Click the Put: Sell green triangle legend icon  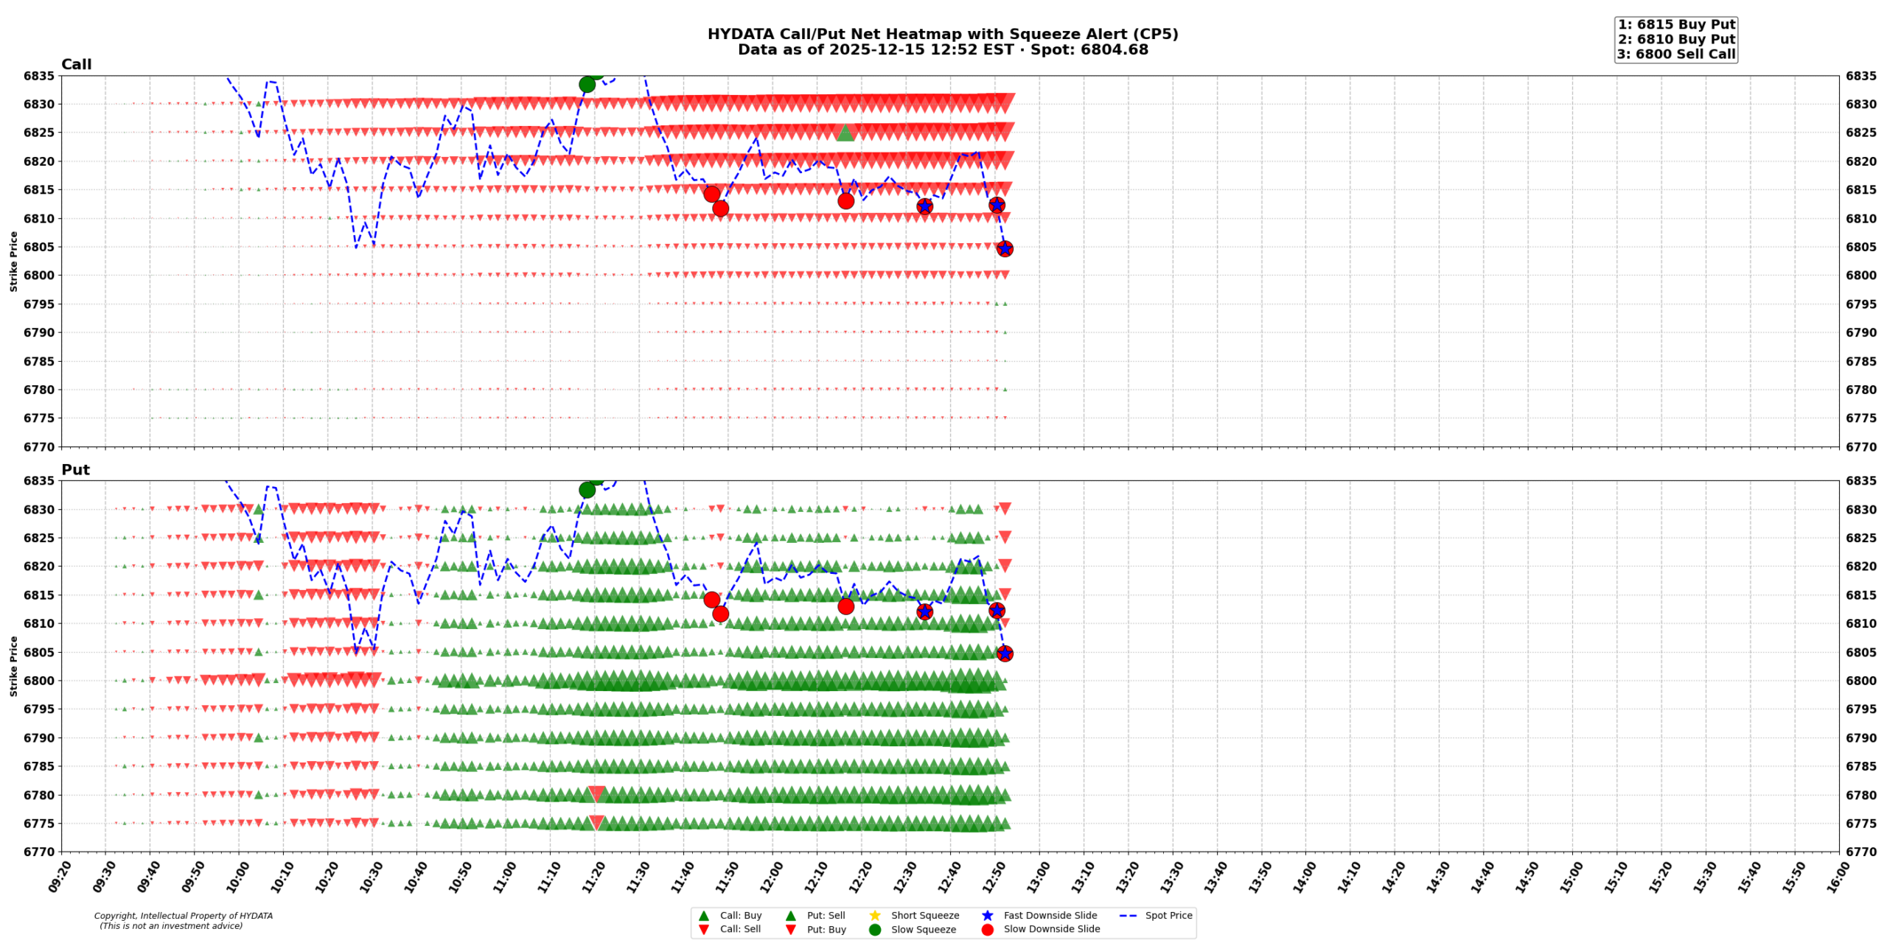click(x=791, y=916)
